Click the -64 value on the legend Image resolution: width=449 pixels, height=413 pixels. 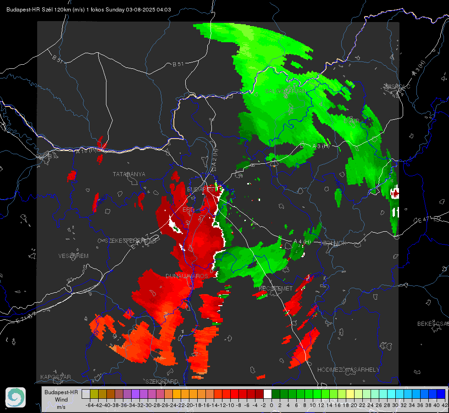(90, 405)
